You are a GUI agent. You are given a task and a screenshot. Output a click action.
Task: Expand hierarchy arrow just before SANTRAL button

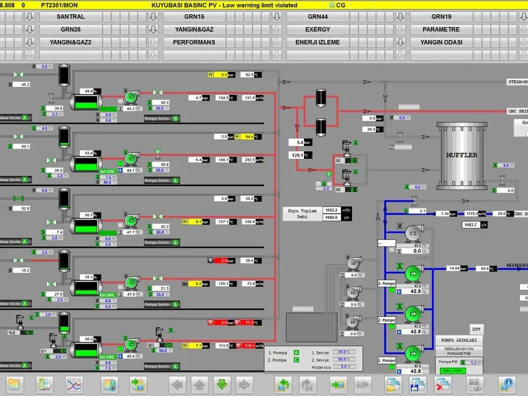click(30, 16)
